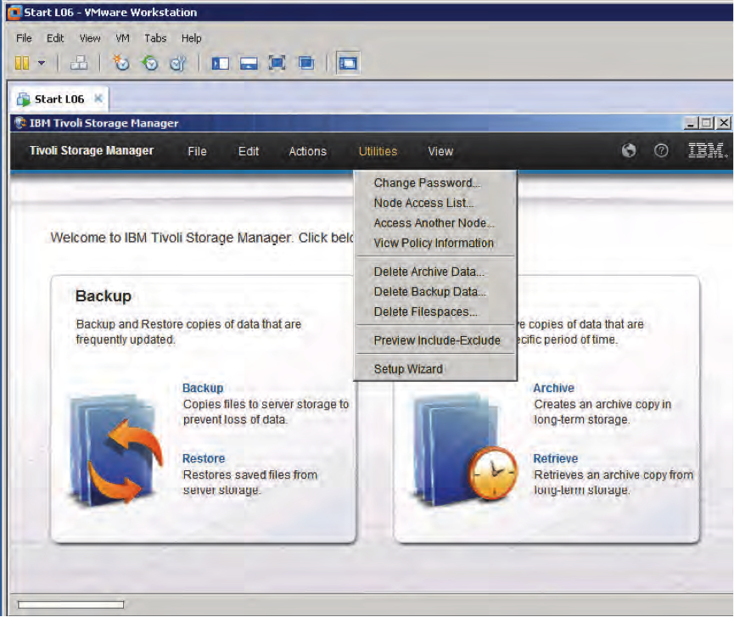This screenshot has height=617, width=734.
Task: Open the Tivoli Storage Manager Edit menu
Action: click(x=248, y=151)
